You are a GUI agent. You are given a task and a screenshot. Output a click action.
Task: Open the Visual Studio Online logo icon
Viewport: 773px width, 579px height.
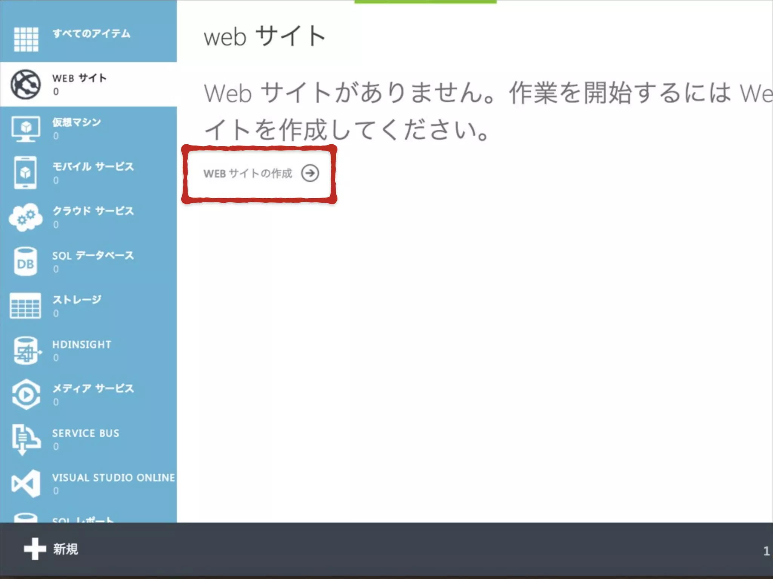click(25, 484)
